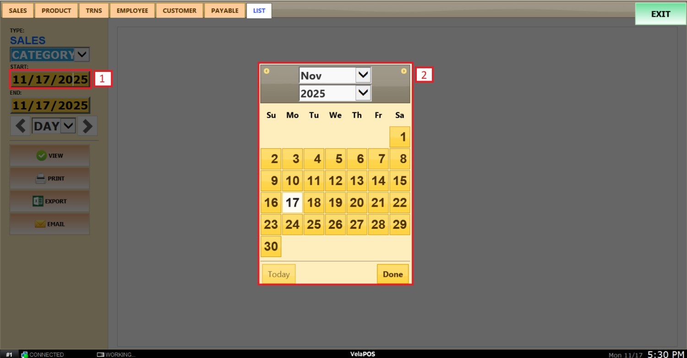This screenshot has height=358, width=687.
Task: Click the printer icon for PRINT
Action: point(41,179)
